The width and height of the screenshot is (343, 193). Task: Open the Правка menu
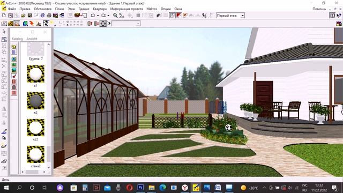tap(25, 9)
